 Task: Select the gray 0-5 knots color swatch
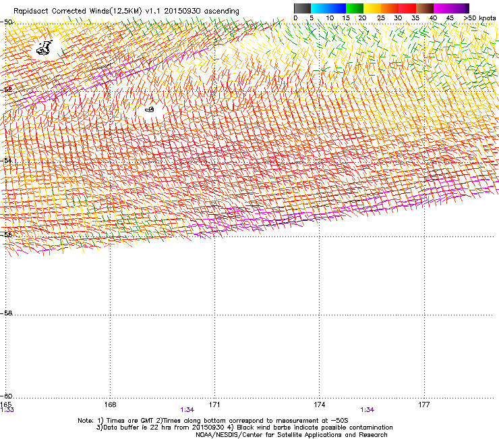[302, 8]
